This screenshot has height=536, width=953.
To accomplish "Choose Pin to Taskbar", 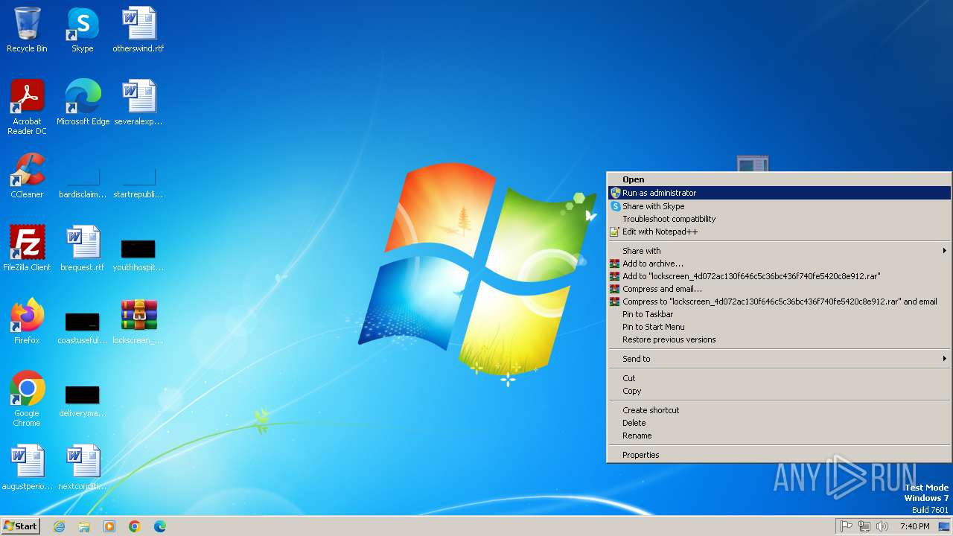I will tap(780, 314).
